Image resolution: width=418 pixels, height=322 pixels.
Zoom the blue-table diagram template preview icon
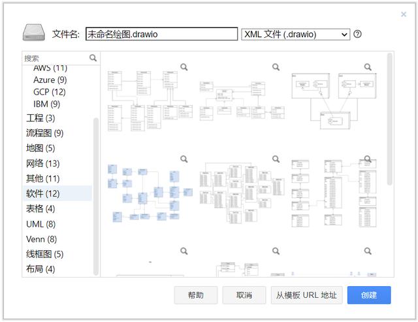[184, 159]
